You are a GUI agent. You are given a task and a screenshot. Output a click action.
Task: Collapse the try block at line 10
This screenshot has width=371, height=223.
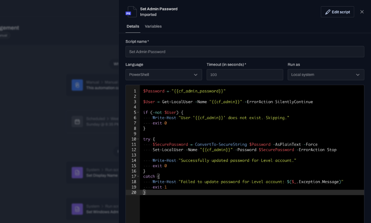(x=138, y=139)
